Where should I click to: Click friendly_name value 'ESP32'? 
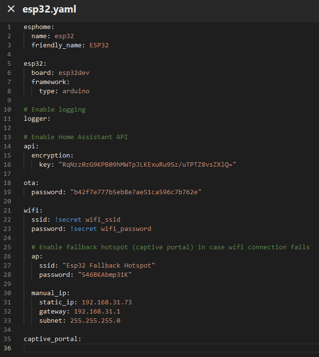coord(99,45)
